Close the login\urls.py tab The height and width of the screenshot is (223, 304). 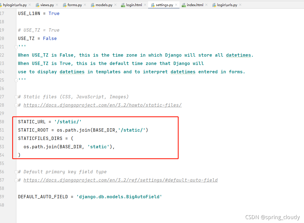click(x=240, y=5)
